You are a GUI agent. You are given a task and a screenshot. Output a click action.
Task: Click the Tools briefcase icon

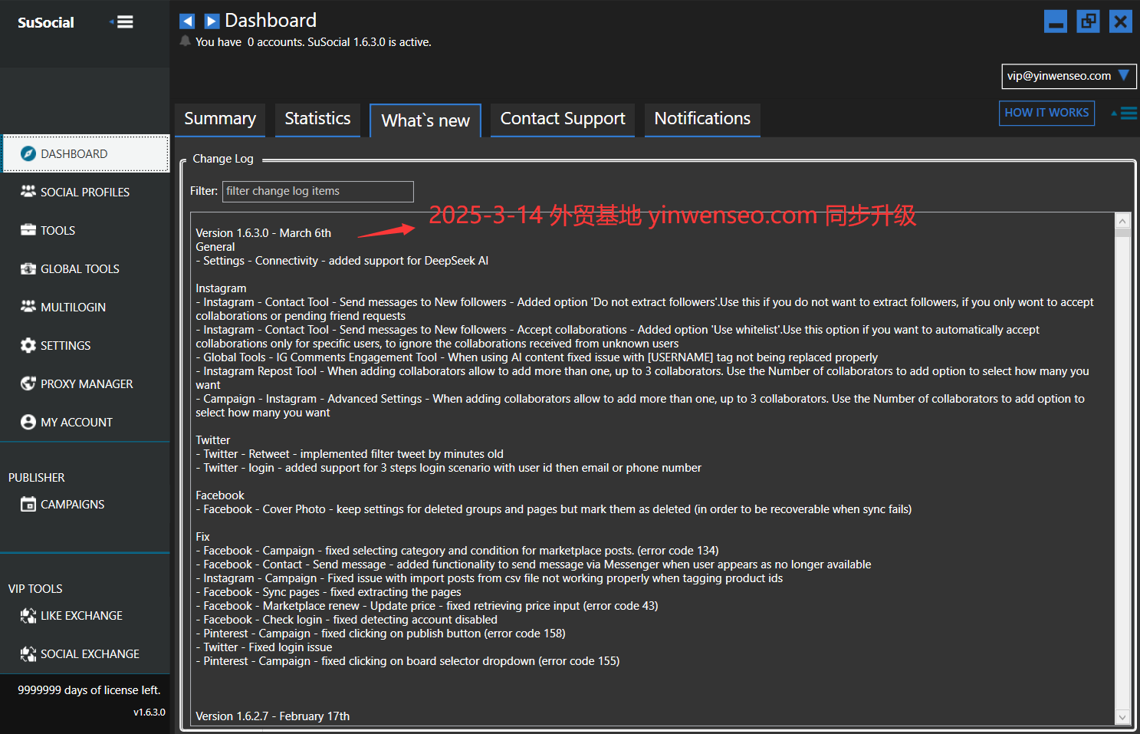click(x=28, y=230)
